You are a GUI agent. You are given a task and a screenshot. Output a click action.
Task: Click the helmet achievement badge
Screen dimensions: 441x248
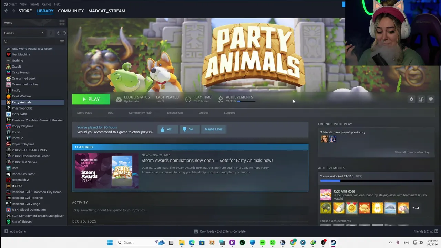(326, 208)
